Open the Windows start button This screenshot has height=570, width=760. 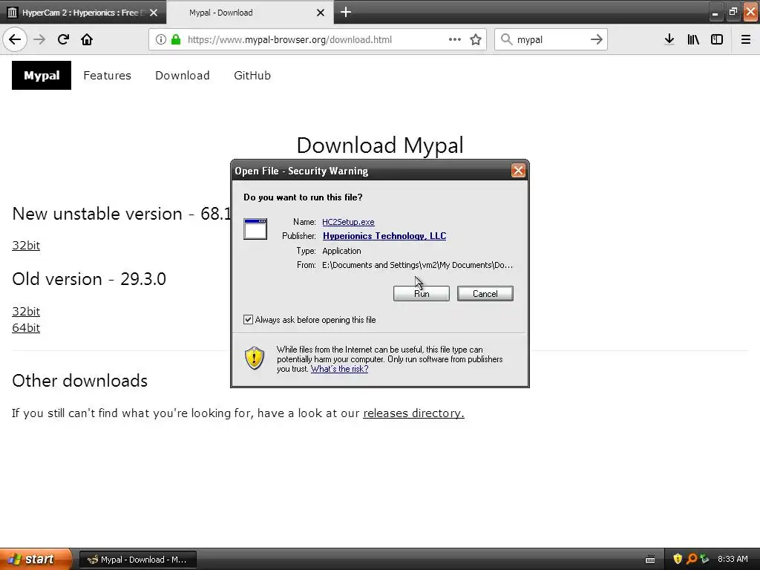coord(36,559)
